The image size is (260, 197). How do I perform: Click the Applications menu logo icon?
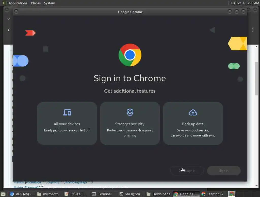tap(5, 3)
